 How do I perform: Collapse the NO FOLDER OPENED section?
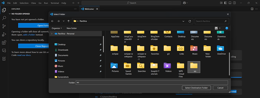pyautogui.click(x=10, y=14)
